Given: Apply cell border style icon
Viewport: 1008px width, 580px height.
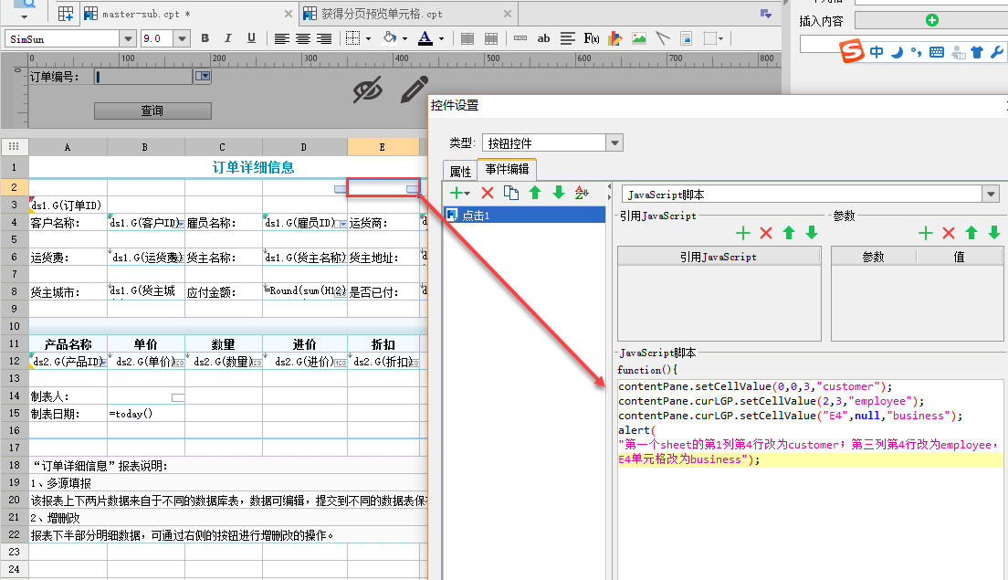Looking at the screenshot, I should pyautogui.click(x=353, y=38).
